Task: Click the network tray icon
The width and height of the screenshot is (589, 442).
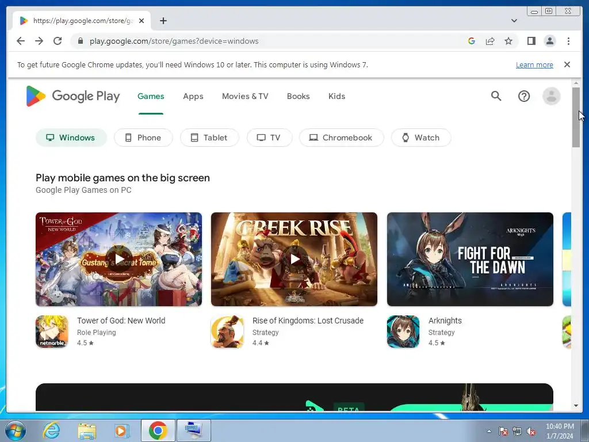Action: 517,432
